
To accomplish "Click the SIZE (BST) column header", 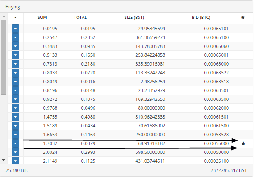I will tap(134, 18).
